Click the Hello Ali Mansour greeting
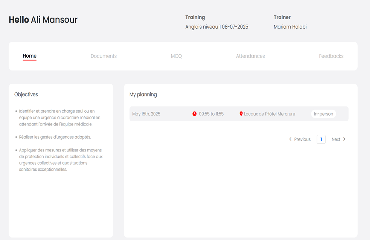The height and width of the screenshot is (240, 378). tap(43, 20)
